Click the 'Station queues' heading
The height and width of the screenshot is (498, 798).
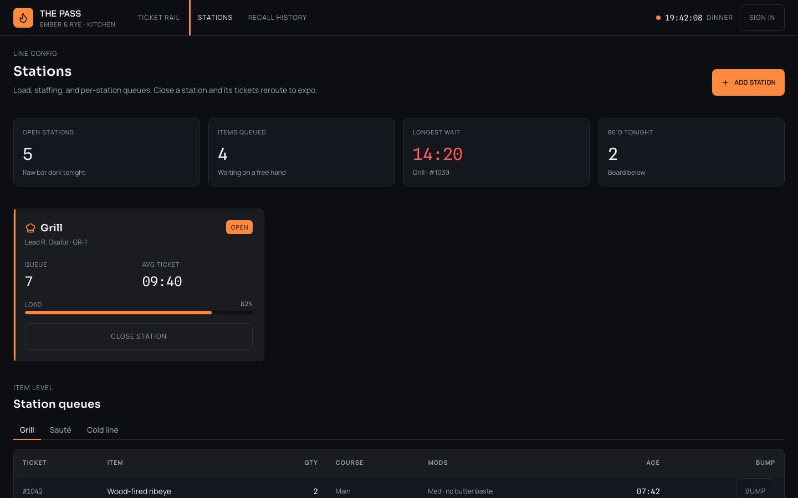point(57,404)
